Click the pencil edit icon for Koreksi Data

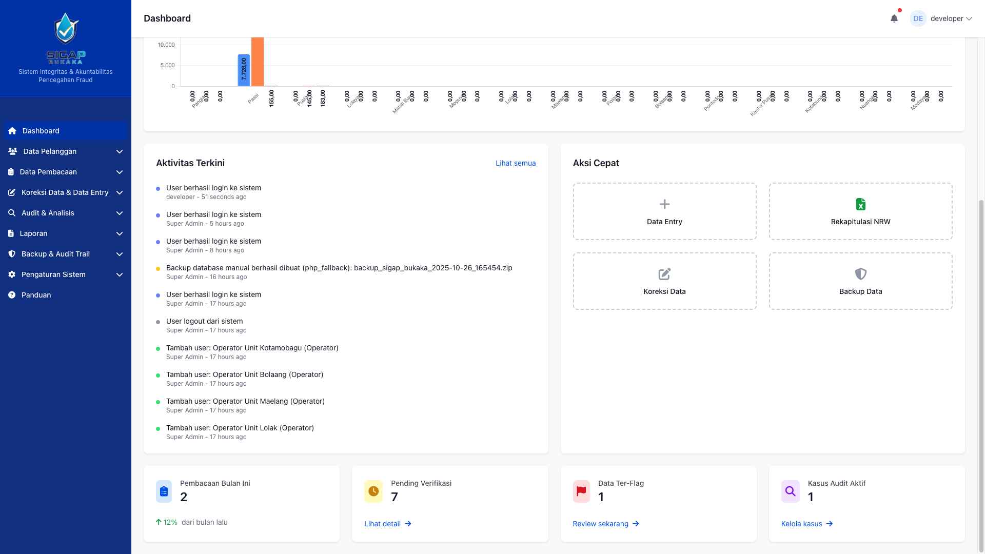[x=664, y=274]
